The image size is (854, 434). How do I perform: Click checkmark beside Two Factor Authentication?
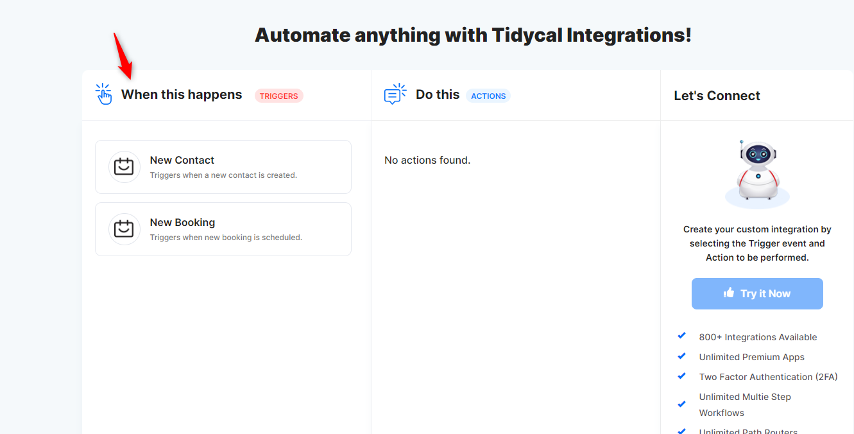tap(682, 376)
